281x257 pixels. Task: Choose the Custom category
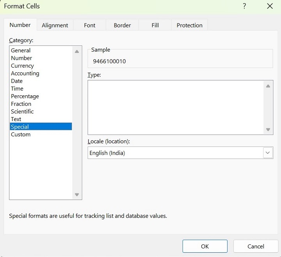pos(21,134)
